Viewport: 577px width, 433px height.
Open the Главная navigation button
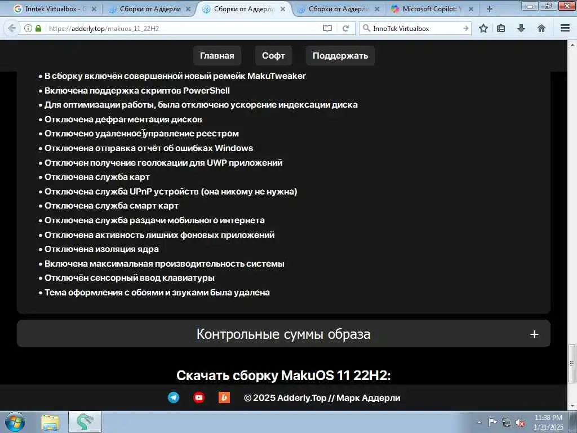pyautogui.click(x=217, y=56)
